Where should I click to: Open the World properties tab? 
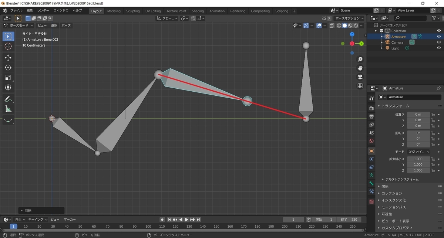[x=372, y=141]
